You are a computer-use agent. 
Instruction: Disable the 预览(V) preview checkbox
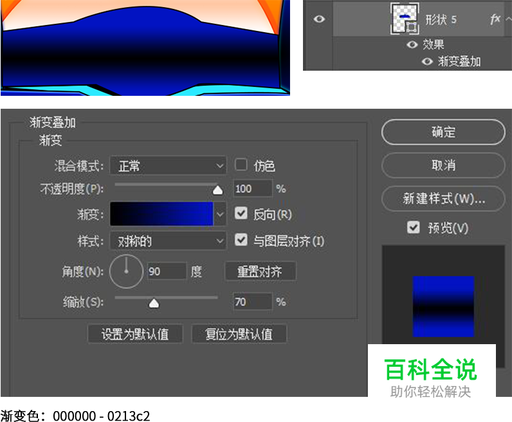414,227
